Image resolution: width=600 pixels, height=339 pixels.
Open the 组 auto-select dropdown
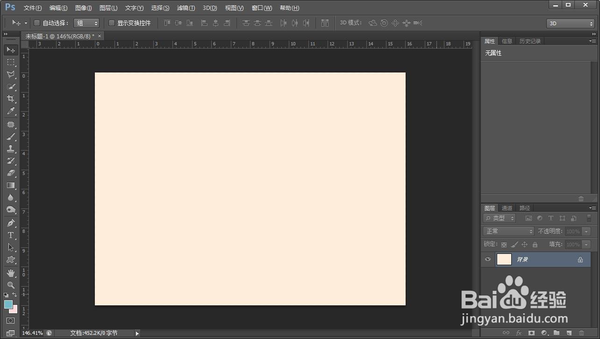(x=87, y=23)
